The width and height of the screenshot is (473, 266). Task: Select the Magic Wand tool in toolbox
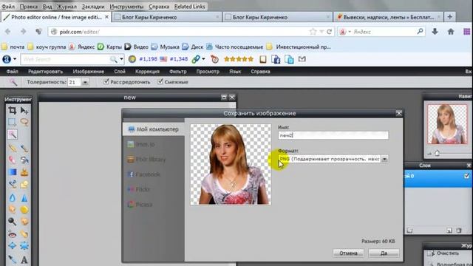coord(12,134)
